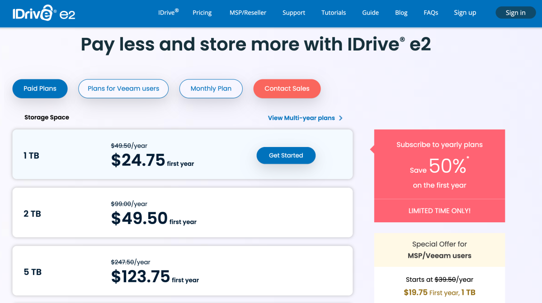This screenshot has height=303, width=542.
Task: Click the struck-through $247.50/year price
Action: pos(130,262)
